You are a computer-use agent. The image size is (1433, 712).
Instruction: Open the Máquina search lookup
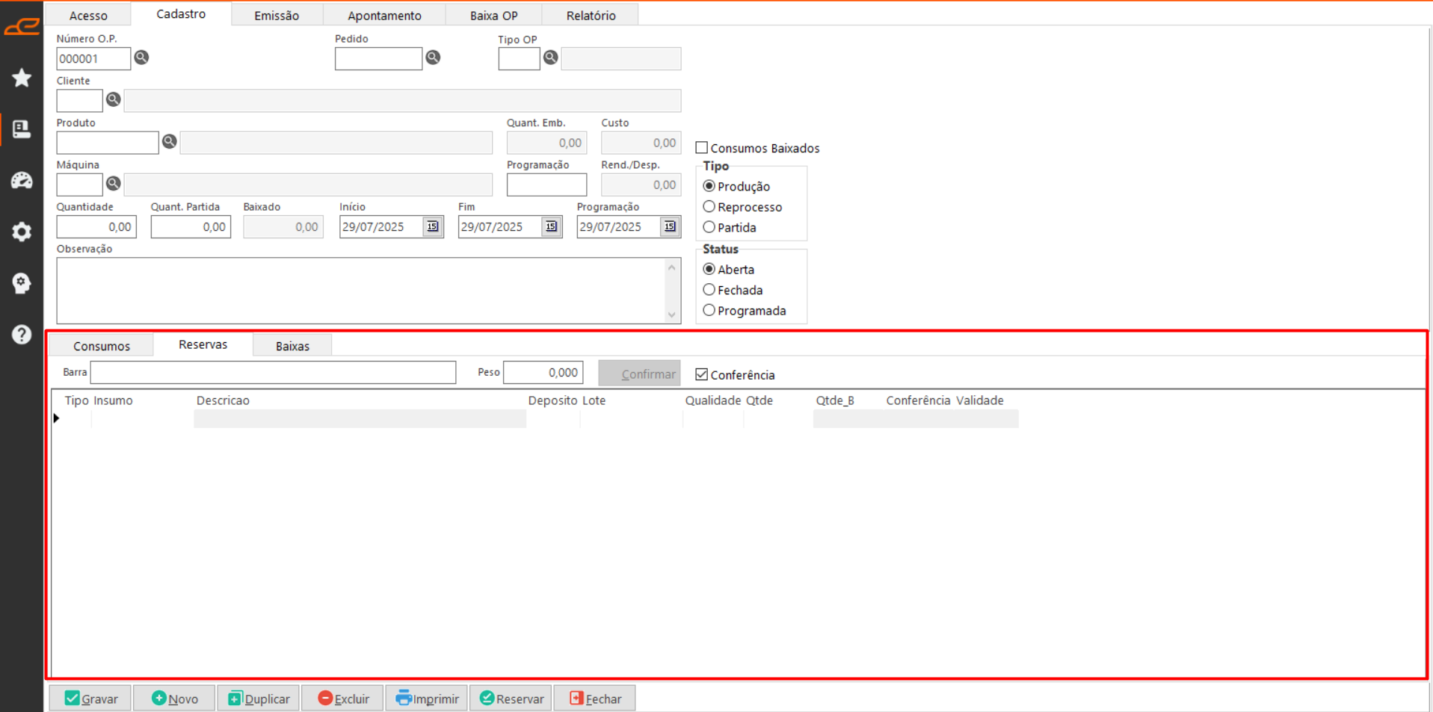click(x=114, y=183)
